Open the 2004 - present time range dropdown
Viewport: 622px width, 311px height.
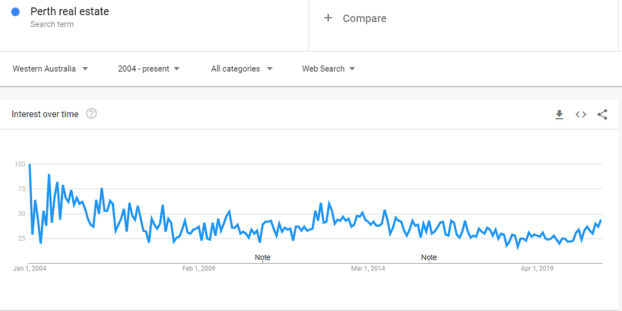(x=149, y=69)
